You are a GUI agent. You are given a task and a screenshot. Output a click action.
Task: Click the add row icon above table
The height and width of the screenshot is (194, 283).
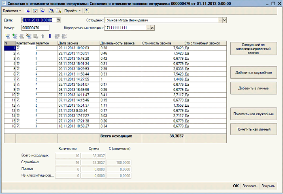coord(8,36)
